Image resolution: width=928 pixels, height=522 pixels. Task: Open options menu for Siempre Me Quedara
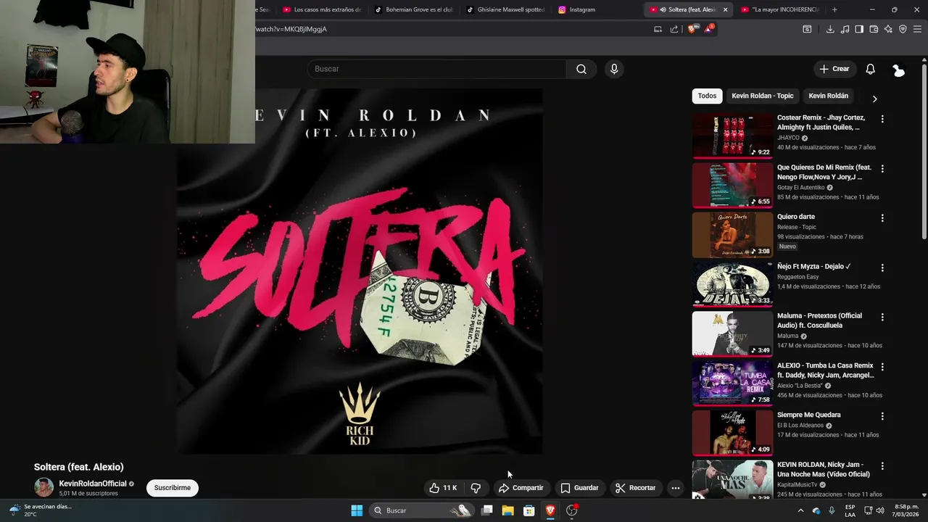pos(882,416)
